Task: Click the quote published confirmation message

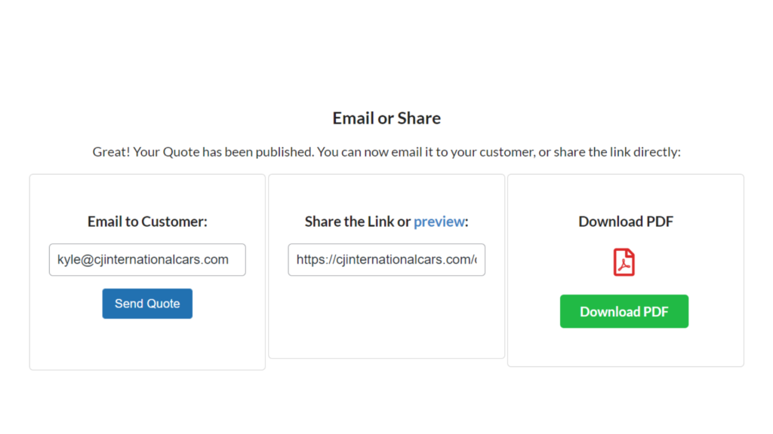Action: coord(386,152)
